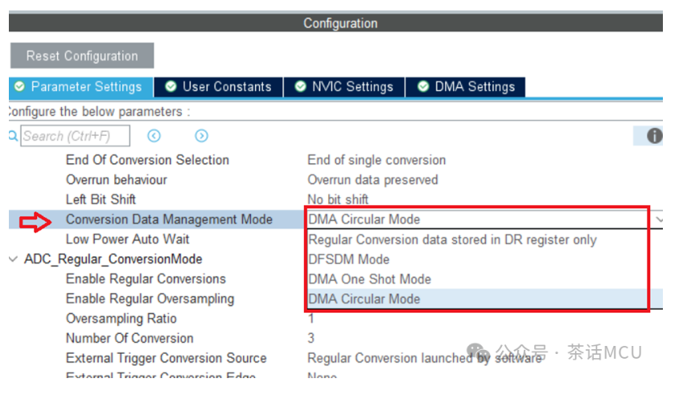
Task: Pick DMA Circular Mode in dropdown list
Action: pos(364,298)
